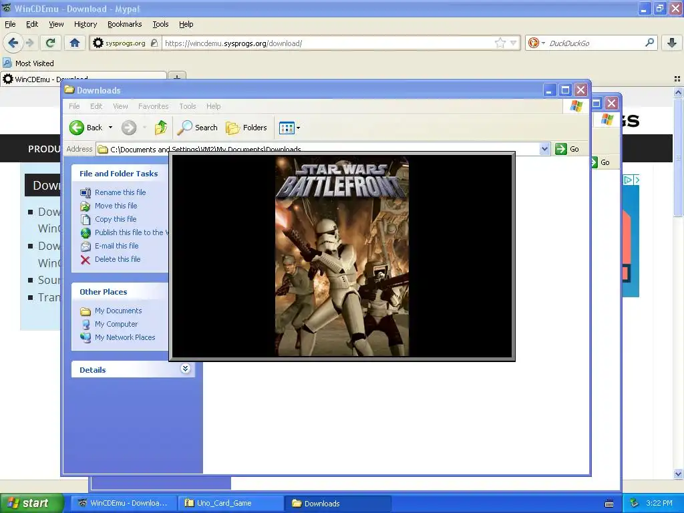Click the Star Wars Battlefront cover image
Viewport: 684px width, 513px height.
tap(342, 256)
